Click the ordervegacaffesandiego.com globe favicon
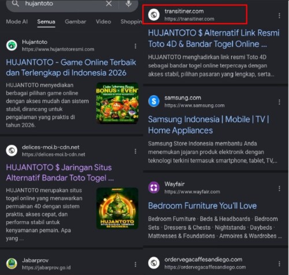This screenshot has width=289, height=275. pyautogui.click(x=154, y=263)
